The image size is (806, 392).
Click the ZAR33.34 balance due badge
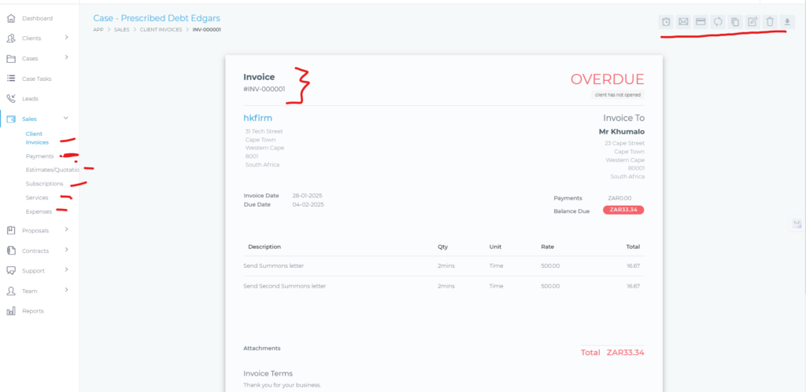(623, 210)
